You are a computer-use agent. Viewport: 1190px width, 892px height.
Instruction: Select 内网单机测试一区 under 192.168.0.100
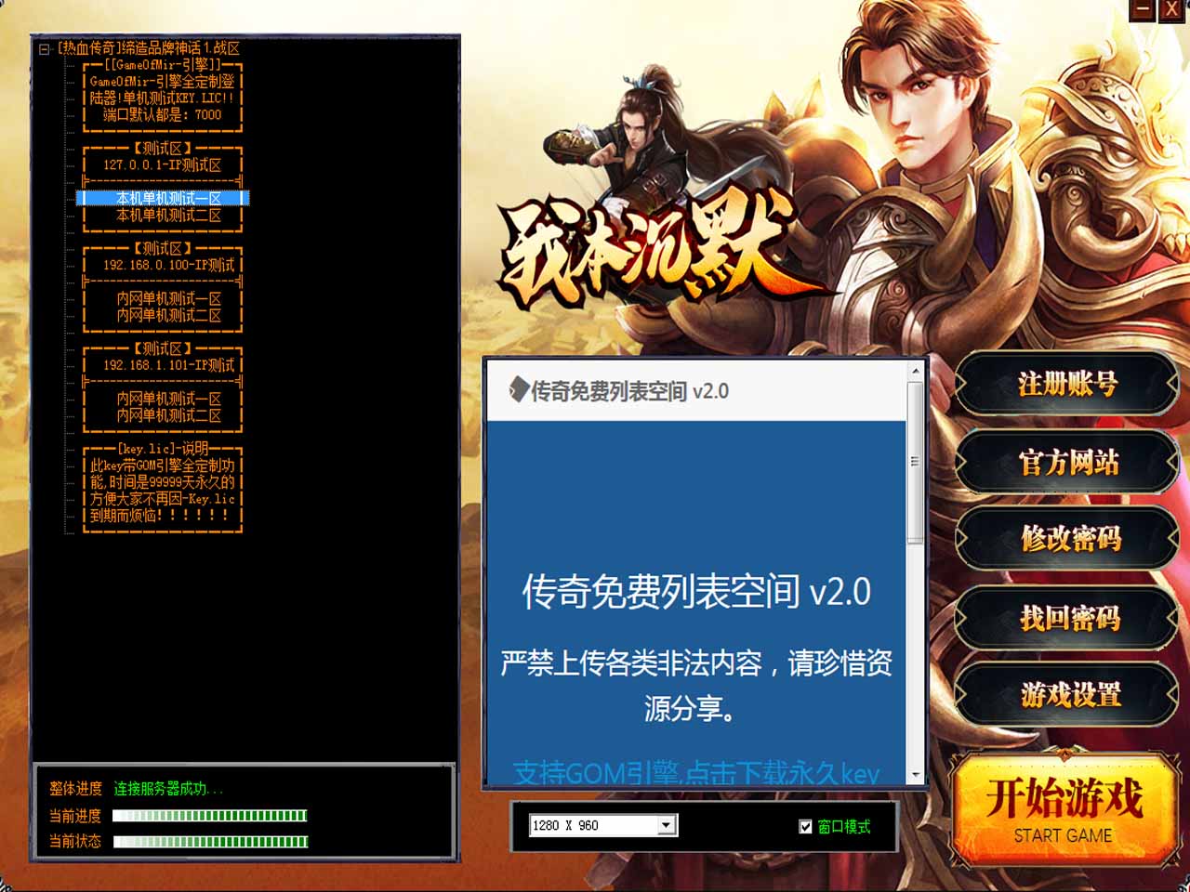pyautogui.click(x=168, y=298)
